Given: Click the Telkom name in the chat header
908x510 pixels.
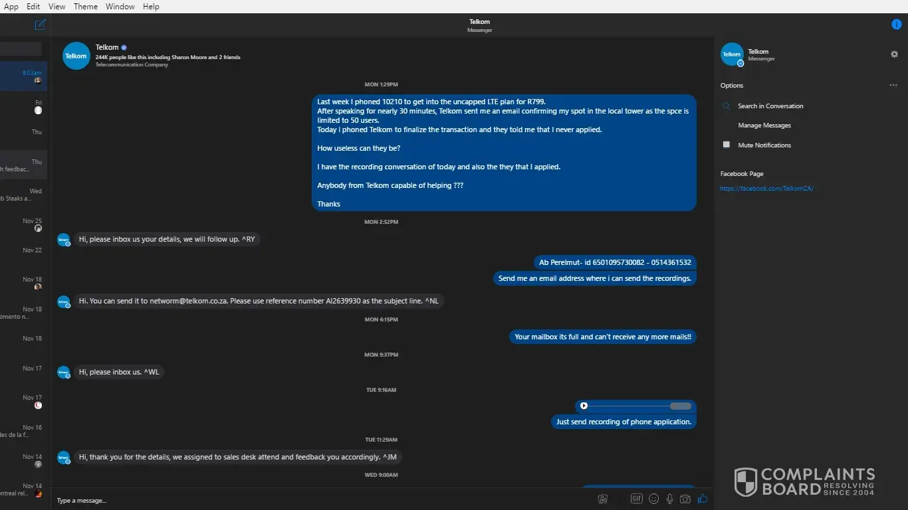Looking at the screenshot, I should click(x=107, y=48).
